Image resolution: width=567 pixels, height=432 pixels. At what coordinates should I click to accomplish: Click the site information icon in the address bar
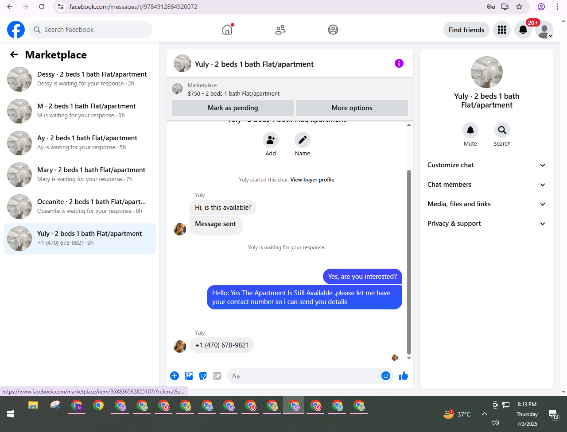61,7
